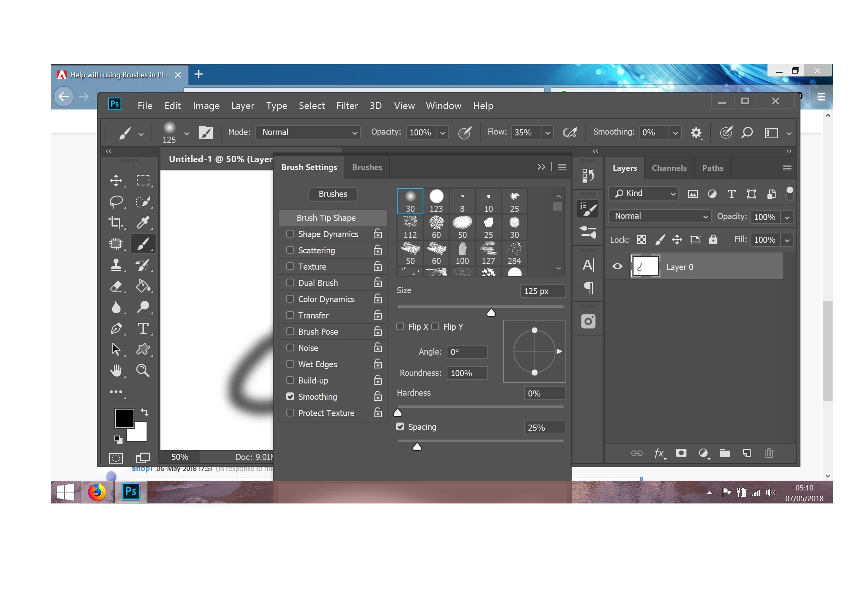
Task: Click the foreground color swatch
Action: point(124,418)
